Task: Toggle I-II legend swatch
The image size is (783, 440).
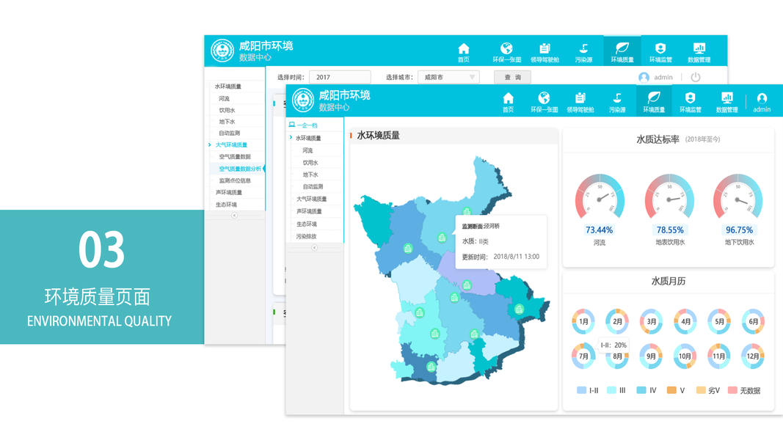Action: [581, 390]
